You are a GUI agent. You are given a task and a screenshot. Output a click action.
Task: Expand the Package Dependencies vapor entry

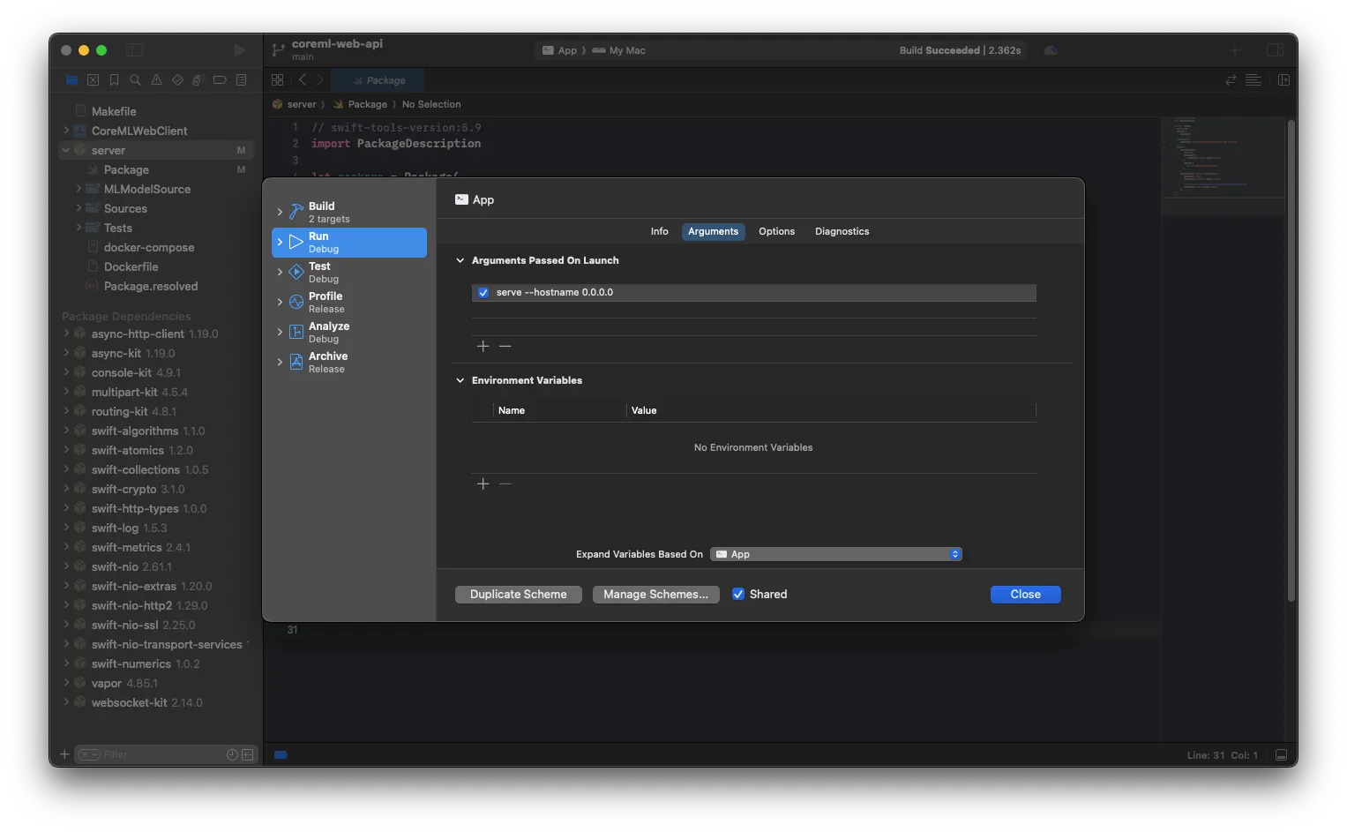67,683
